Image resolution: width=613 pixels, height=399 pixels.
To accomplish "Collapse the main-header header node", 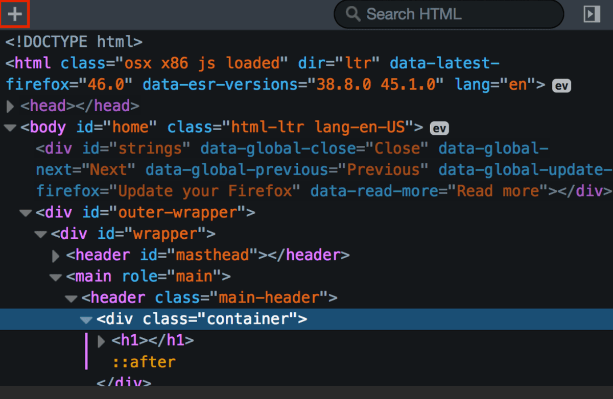I will pyautogui.click(x=71, y=298).
